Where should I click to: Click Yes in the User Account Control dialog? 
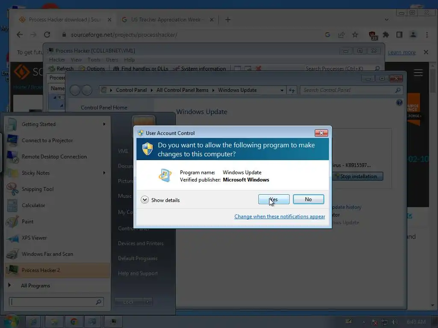[274, 199]
